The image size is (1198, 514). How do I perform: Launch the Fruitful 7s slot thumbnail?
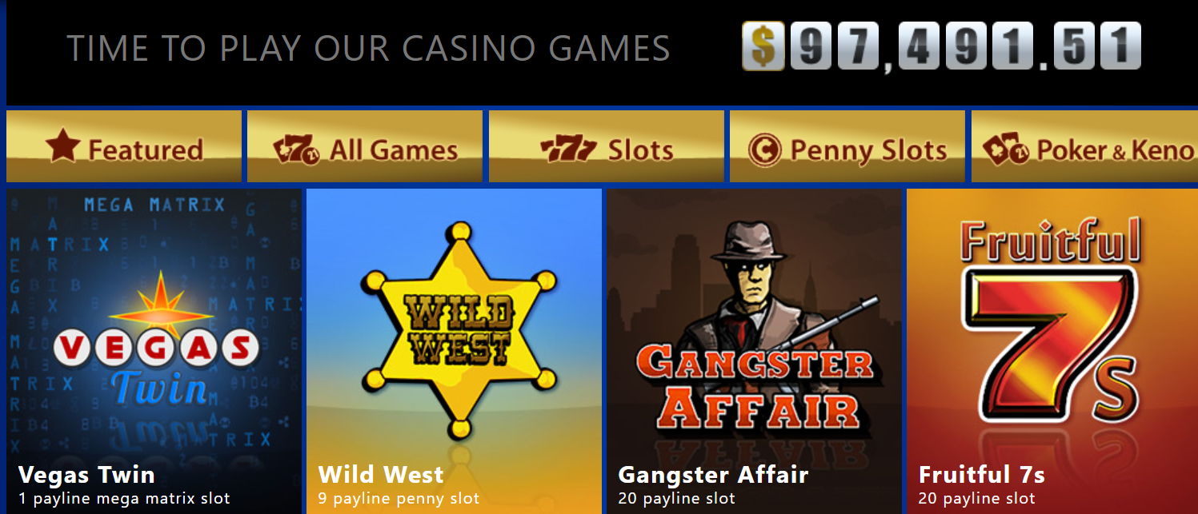click(x=1052, y=351)
